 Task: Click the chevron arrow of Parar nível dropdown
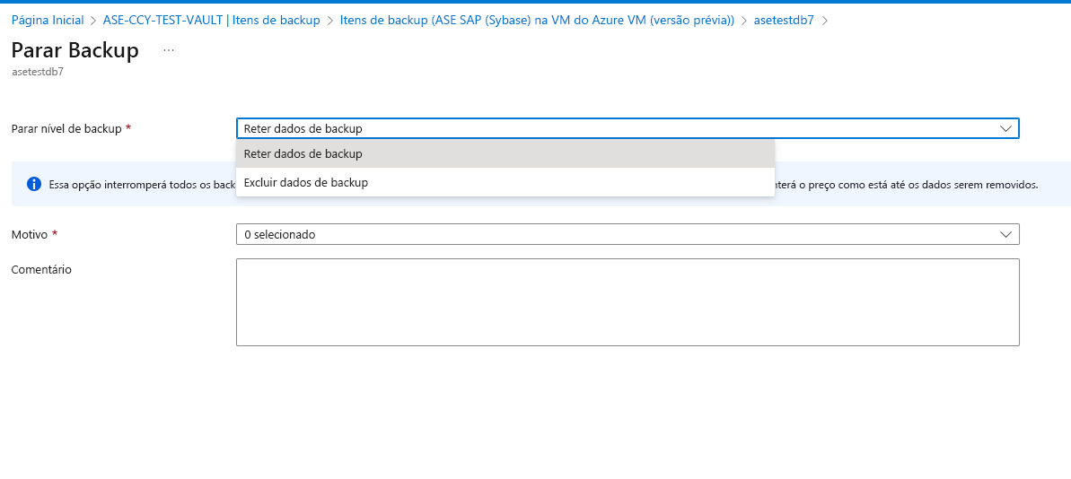[1005, 128]
